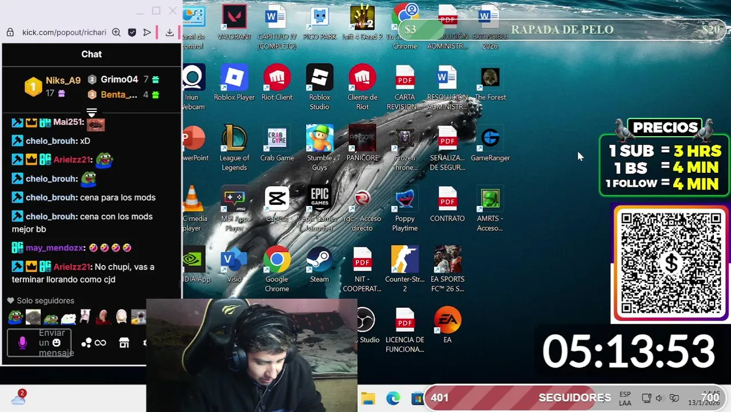Open Visio desktop shortcut
The width and height of the screenshot is (731, 412).
(234, 266)
